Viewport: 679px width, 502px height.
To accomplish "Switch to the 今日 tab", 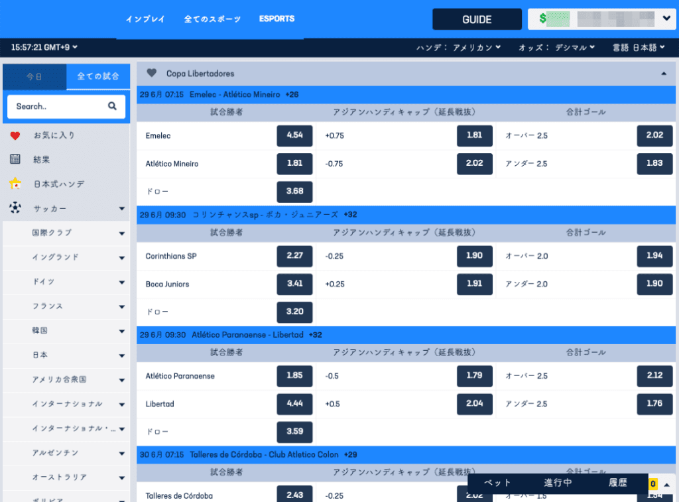I will pos(34,77).
